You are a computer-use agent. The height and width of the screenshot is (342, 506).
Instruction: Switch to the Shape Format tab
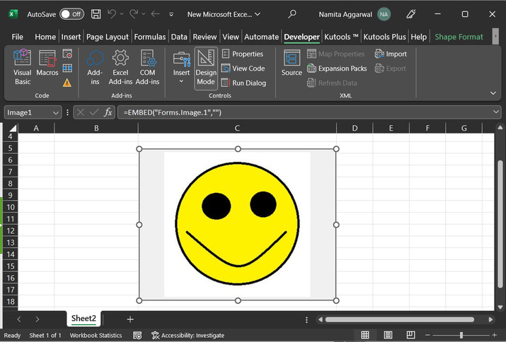[459, 37]
